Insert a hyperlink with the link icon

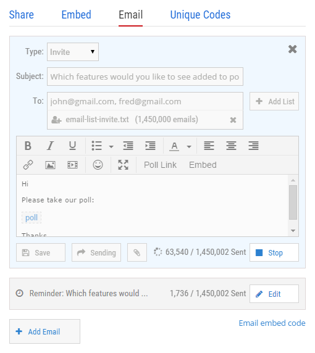(x=28, y=165)
